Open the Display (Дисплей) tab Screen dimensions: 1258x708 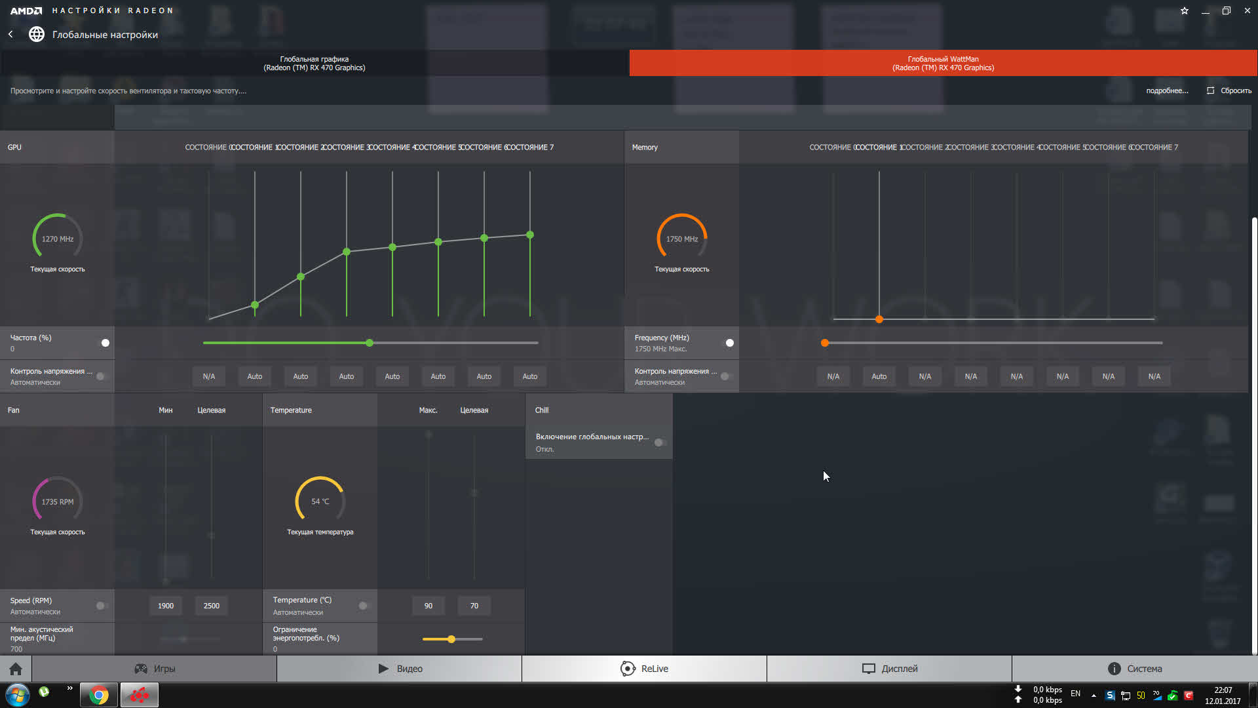889,669
